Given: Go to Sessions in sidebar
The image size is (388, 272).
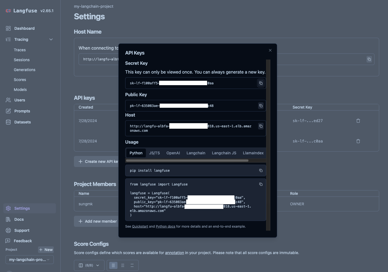Looking at the screenshot, I should [22, 60].
